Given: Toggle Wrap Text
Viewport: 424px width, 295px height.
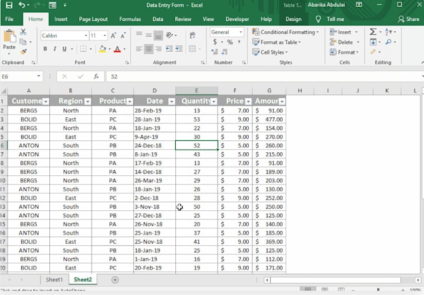Looking at the screenshot, I should 192,35.
